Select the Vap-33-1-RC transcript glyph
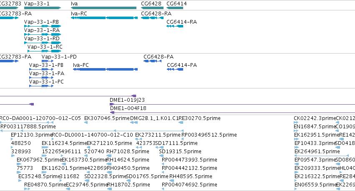Screen dimensions: 355x191 (x=44, y=51)
